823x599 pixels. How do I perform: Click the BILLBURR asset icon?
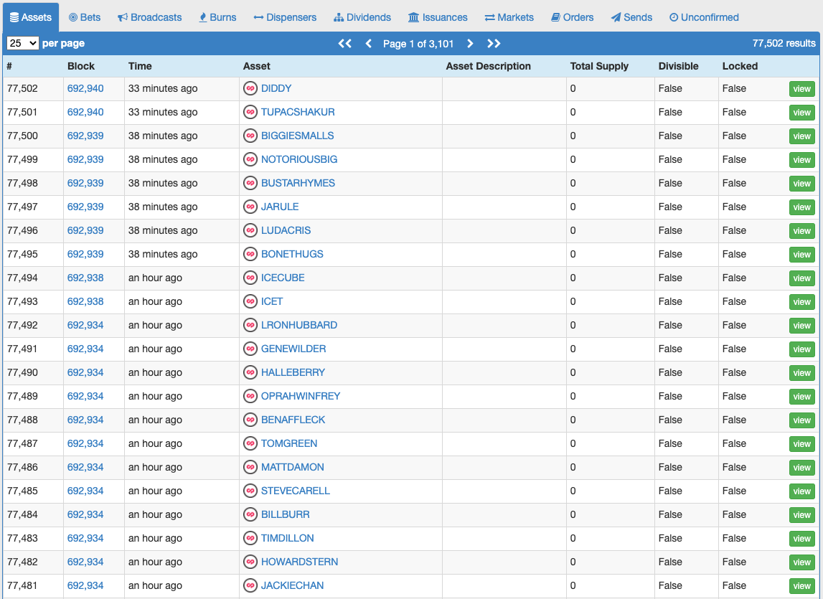pos(250,514)
